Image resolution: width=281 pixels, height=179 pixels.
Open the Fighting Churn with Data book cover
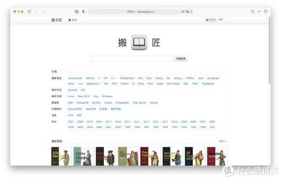[84, 156]
